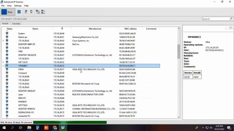Open Task View from taskbar

pyautogui.click(x=20, y=128)
